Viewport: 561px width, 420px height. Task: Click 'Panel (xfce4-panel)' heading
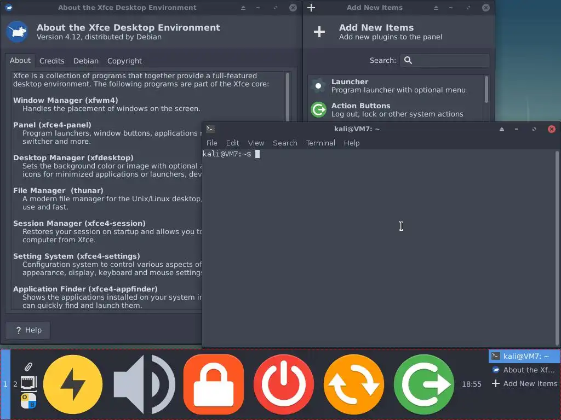52,125
